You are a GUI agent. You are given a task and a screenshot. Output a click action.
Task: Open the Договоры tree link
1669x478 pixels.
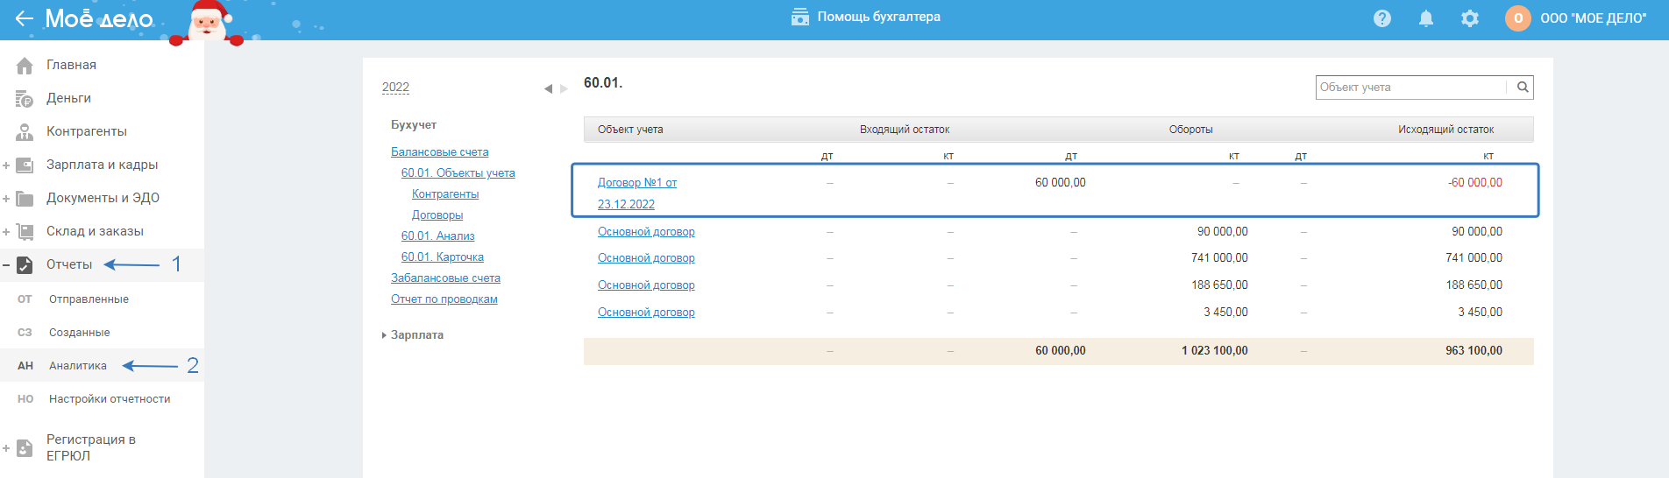click(x=437, y=215)
